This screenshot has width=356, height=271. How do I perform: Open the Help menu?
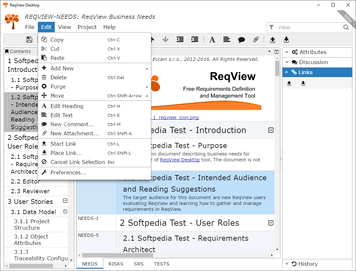point(110,27)
